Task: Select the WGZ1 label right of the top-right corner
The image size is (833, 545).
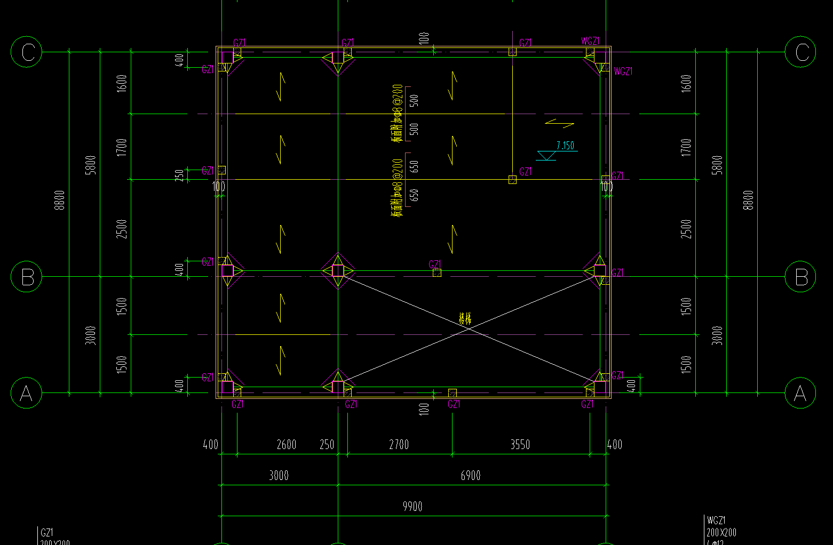Action: coord(623,71)
